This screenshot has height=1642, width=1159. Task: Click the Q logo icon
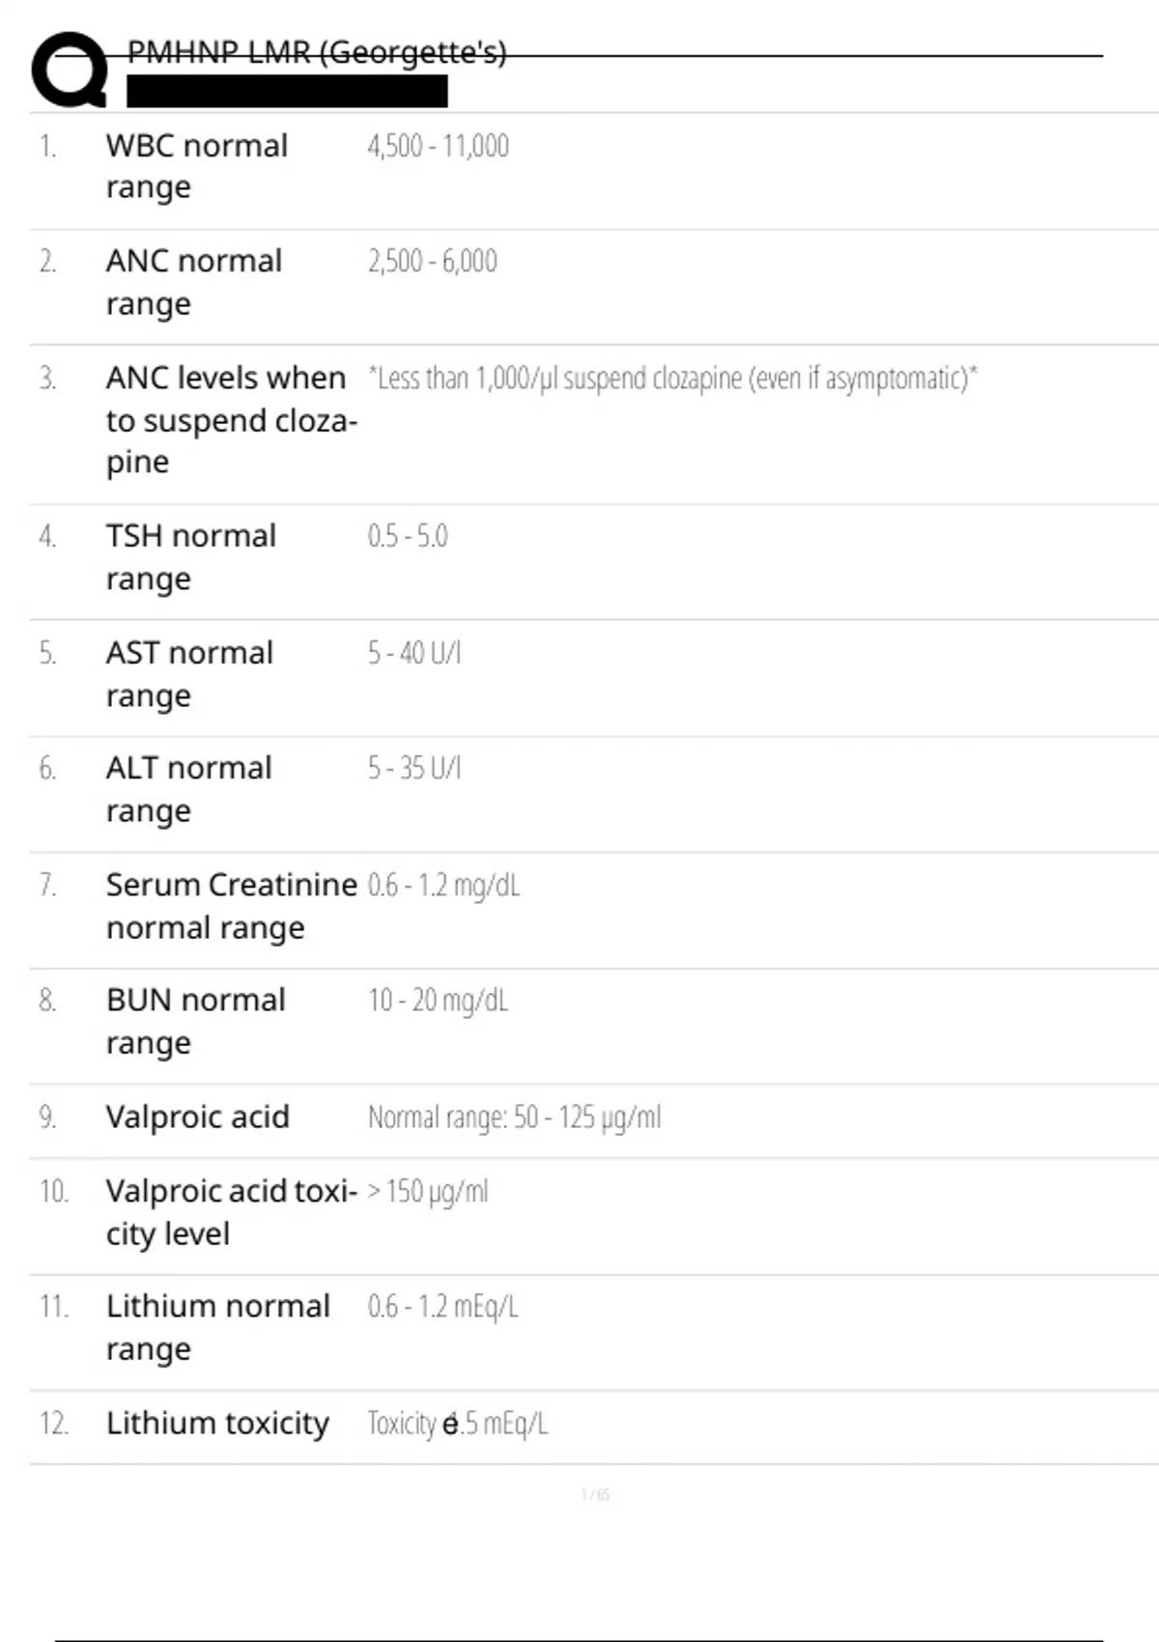(70, 70)
